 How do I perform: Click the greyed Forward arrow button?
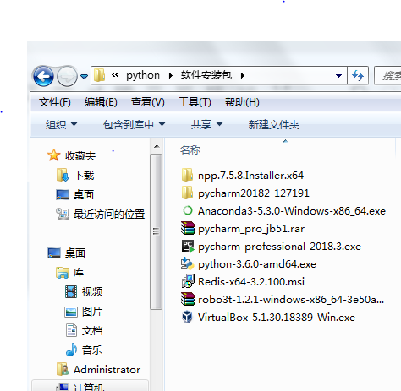click(x=67, y=76)
